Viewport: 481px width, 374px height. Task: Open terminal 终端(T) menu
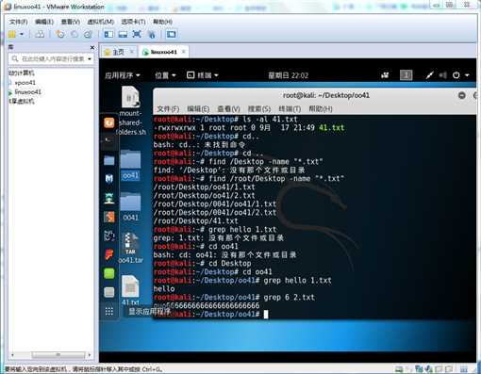[x=290, y=109]
